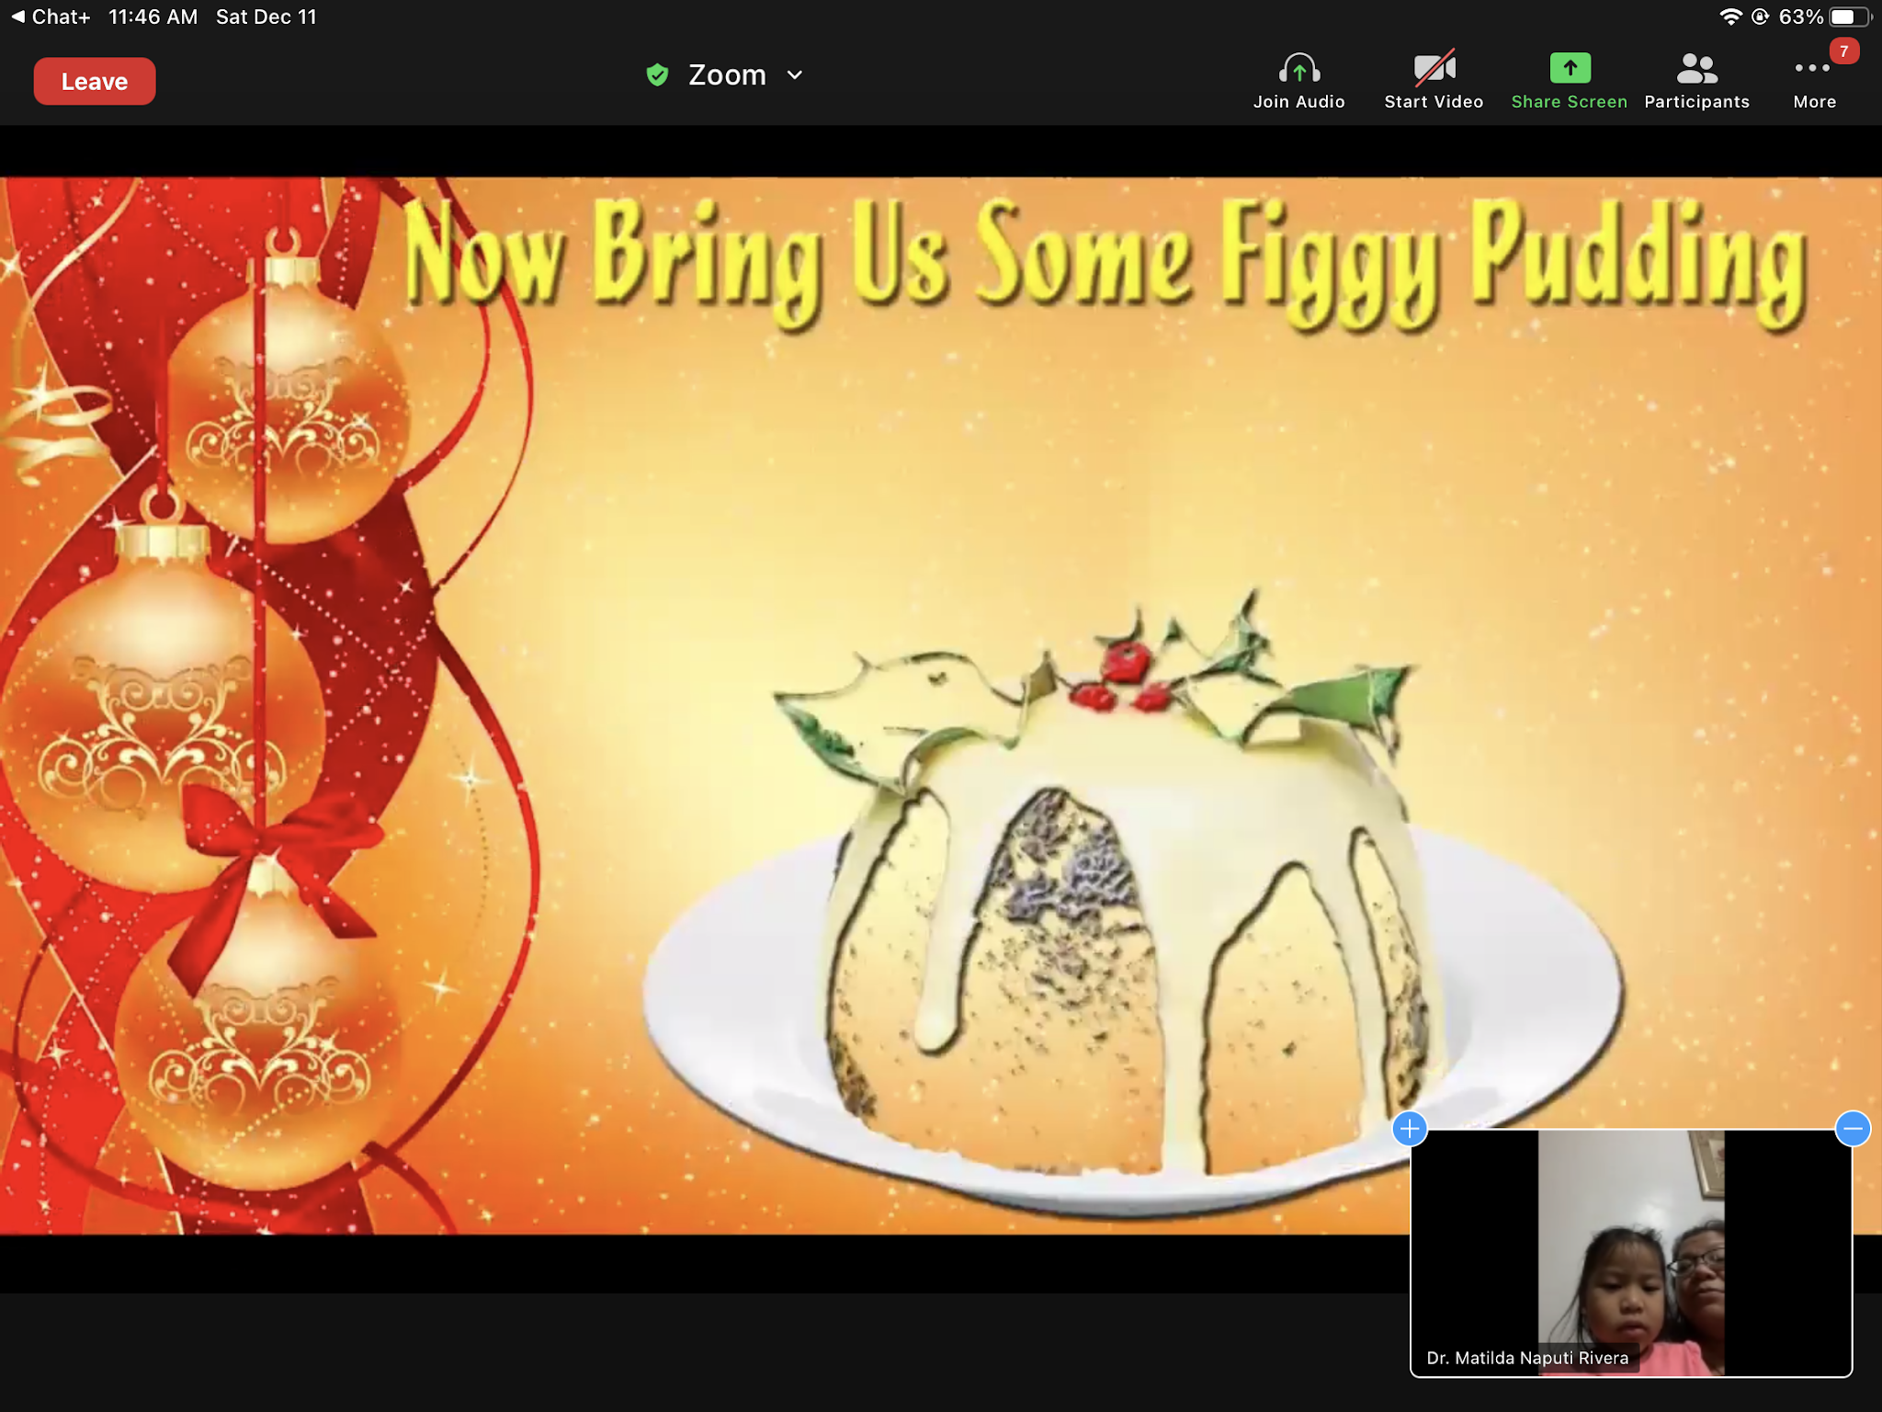The image size is (1882, 1412).
Task: Tap the green encryption shield icon
Action: point(657,74)
